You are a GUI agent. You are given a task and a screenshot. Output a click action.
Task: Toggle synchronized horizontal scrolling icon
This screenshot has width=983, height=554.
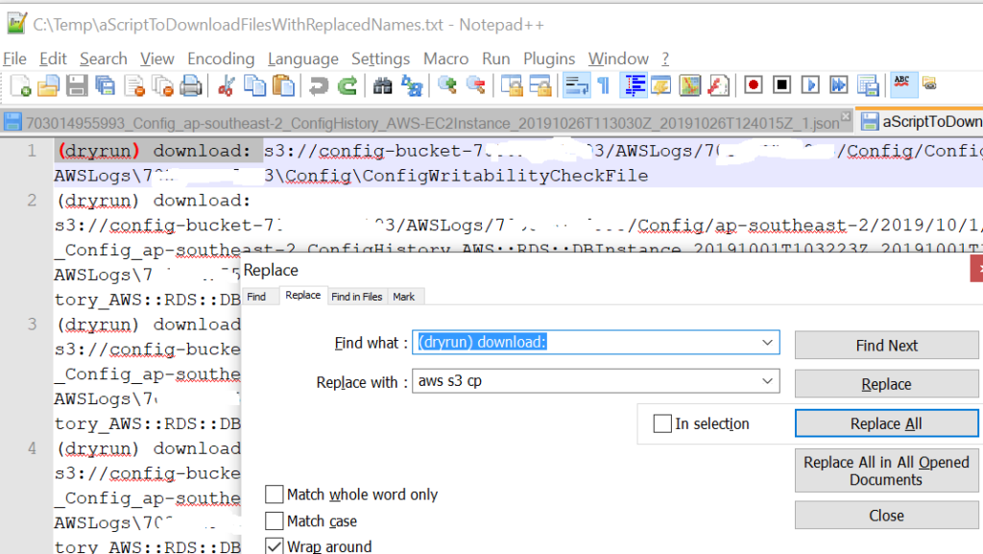(539, 85)
